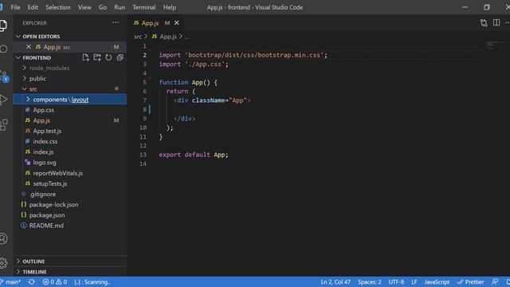Collapse all folders in Explorer
510x287 pixels.
[x=120, y=57]
